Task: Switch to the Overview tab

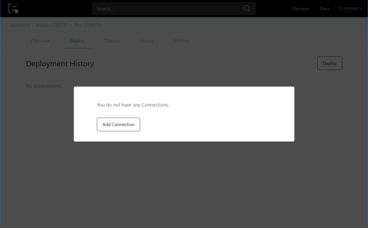Action: (40, 41)
